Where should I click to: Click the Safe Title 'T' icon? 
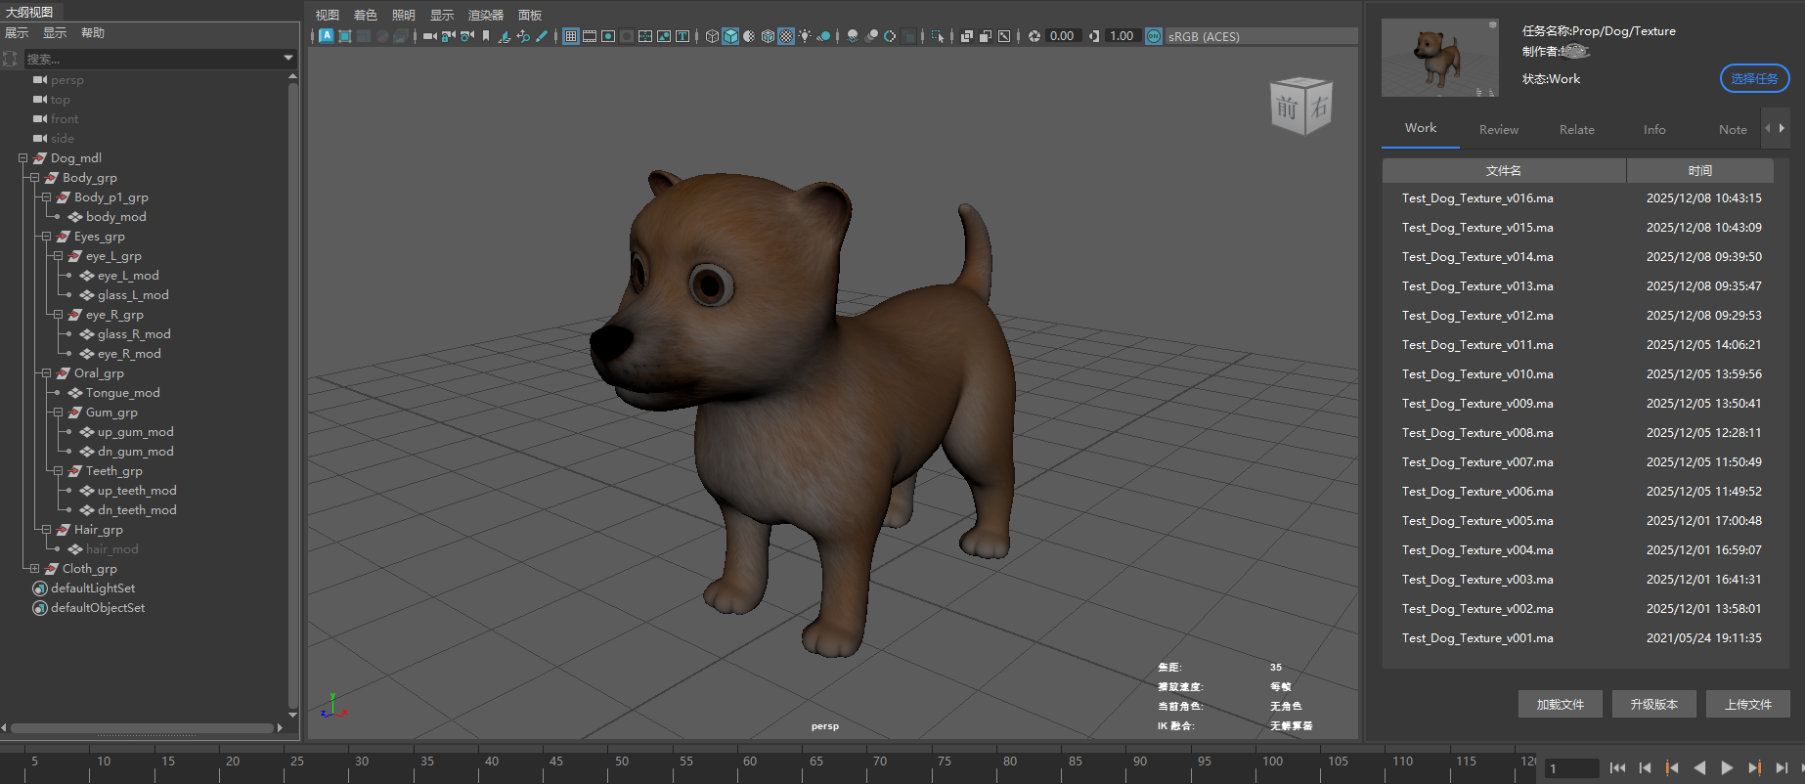click(682, 36)
